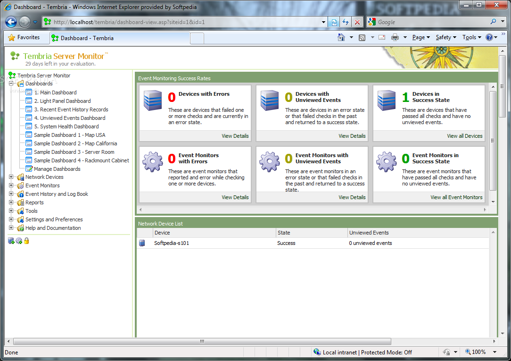This screenshot has height=361, width=511.
Task: Open the address bar URL history dropdown
Action: point(323,22)
